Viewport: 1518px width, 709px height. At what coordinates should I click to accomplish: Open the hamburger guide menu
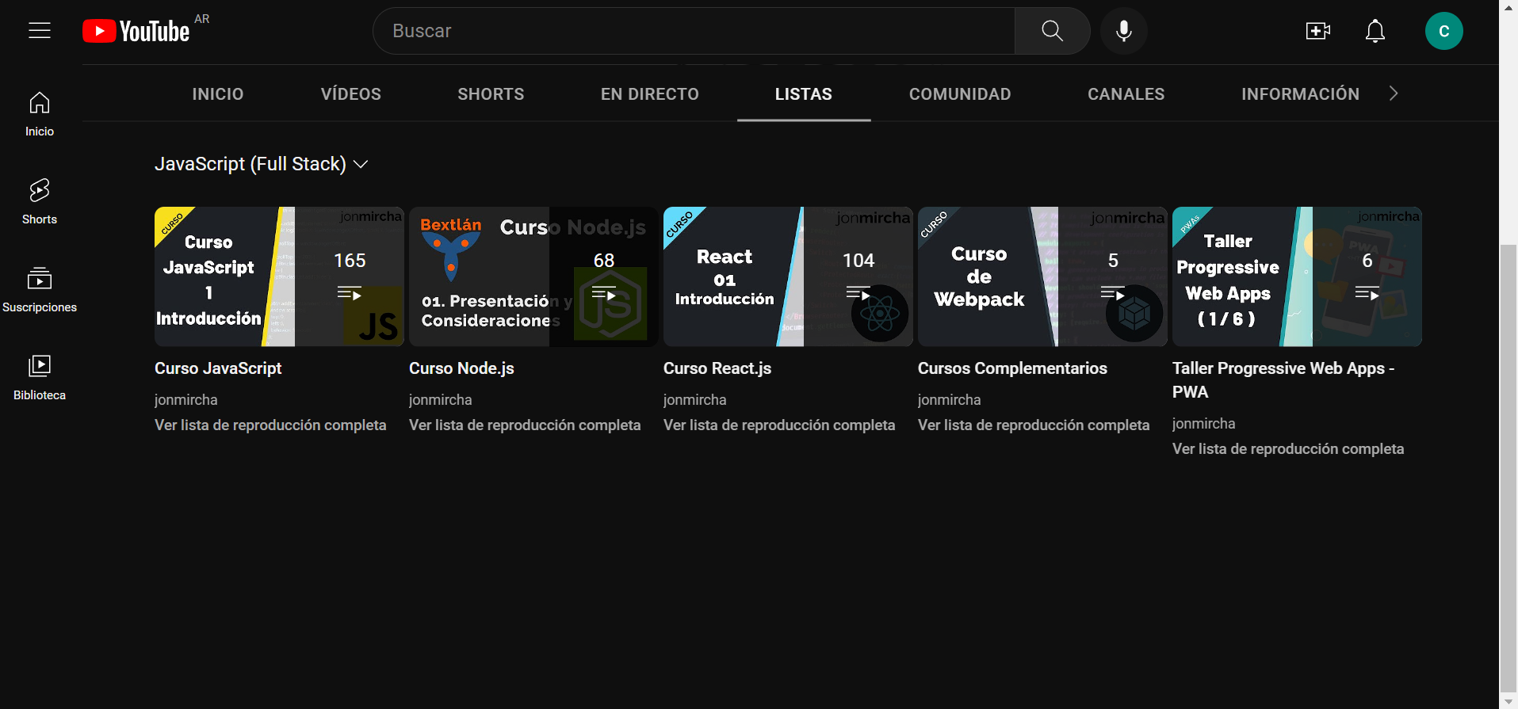point(40,31)
